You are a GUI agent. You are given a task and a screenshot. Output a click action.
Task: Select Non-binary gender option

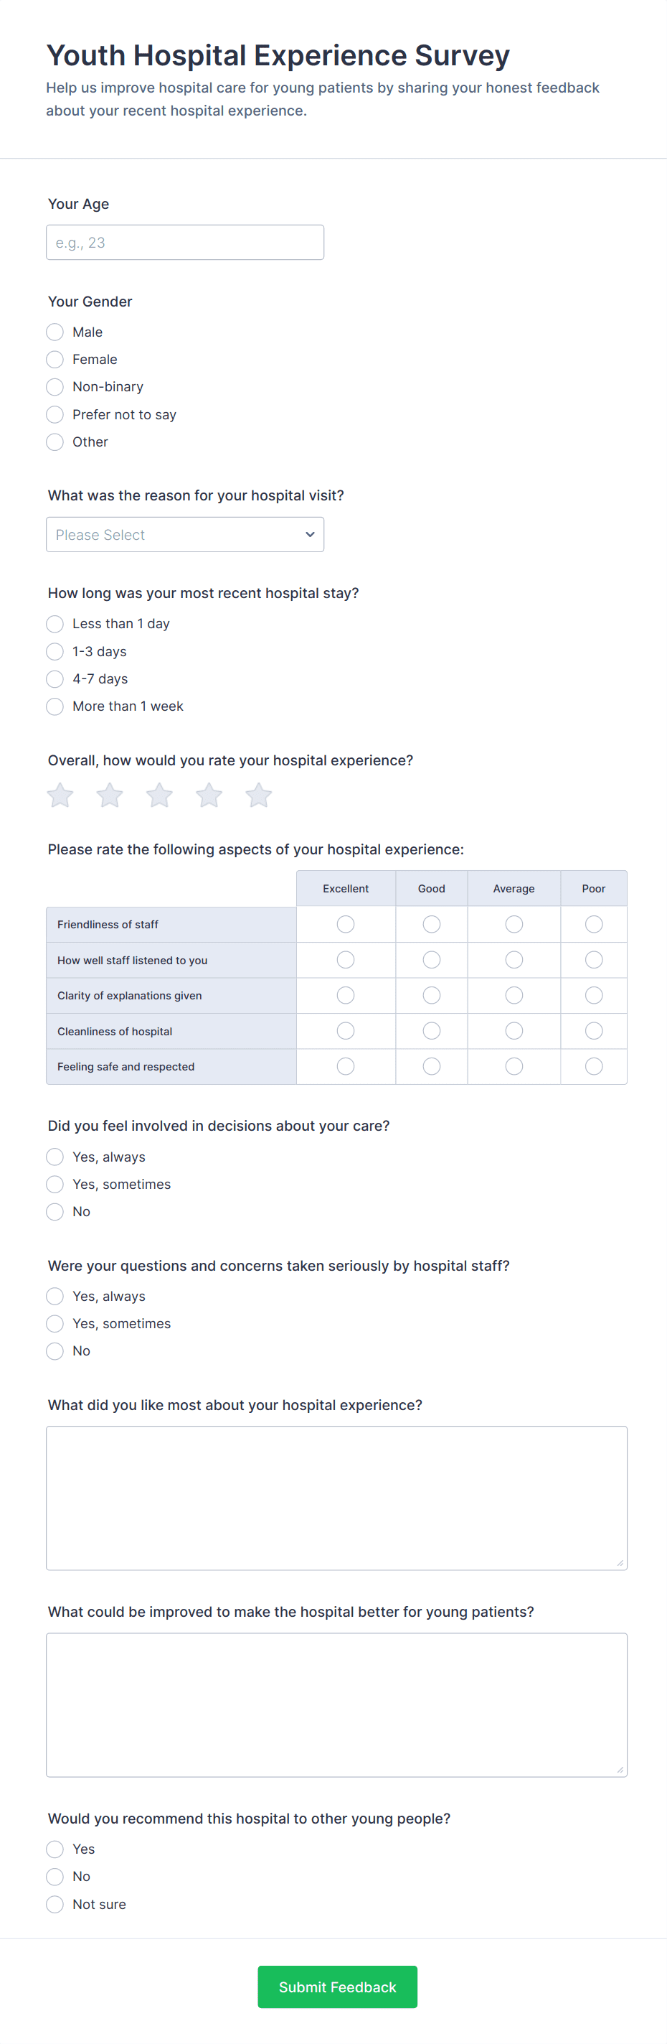pyautogui.click(x=55, y=387)
